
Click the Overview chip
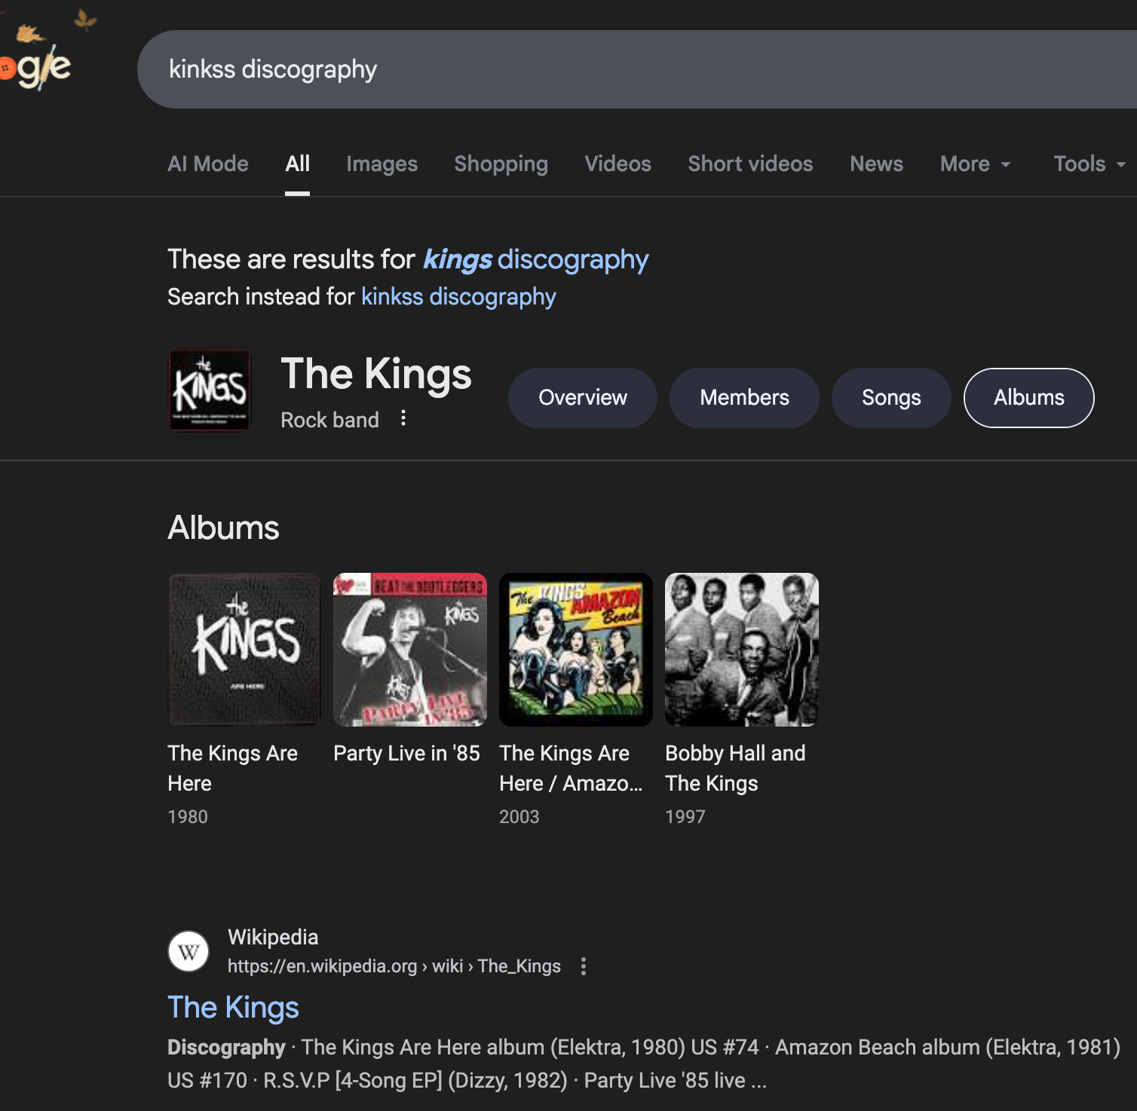pyautogui.click(x=583, y=398)
